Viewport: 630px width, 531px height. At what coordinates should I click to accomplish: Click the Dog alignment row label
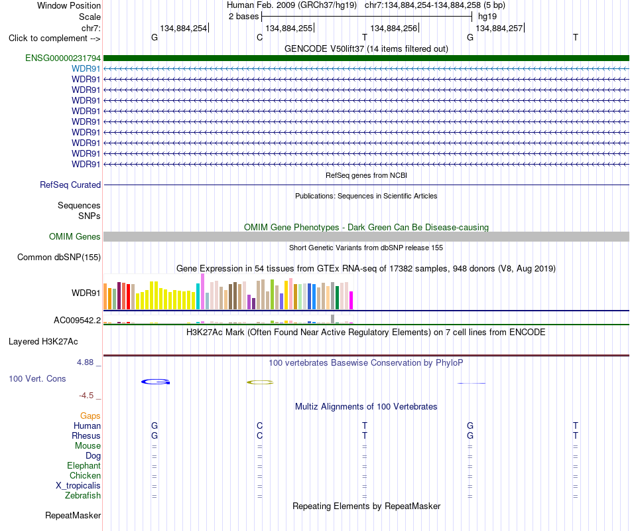pyautogui.click(x=93, y=456)
